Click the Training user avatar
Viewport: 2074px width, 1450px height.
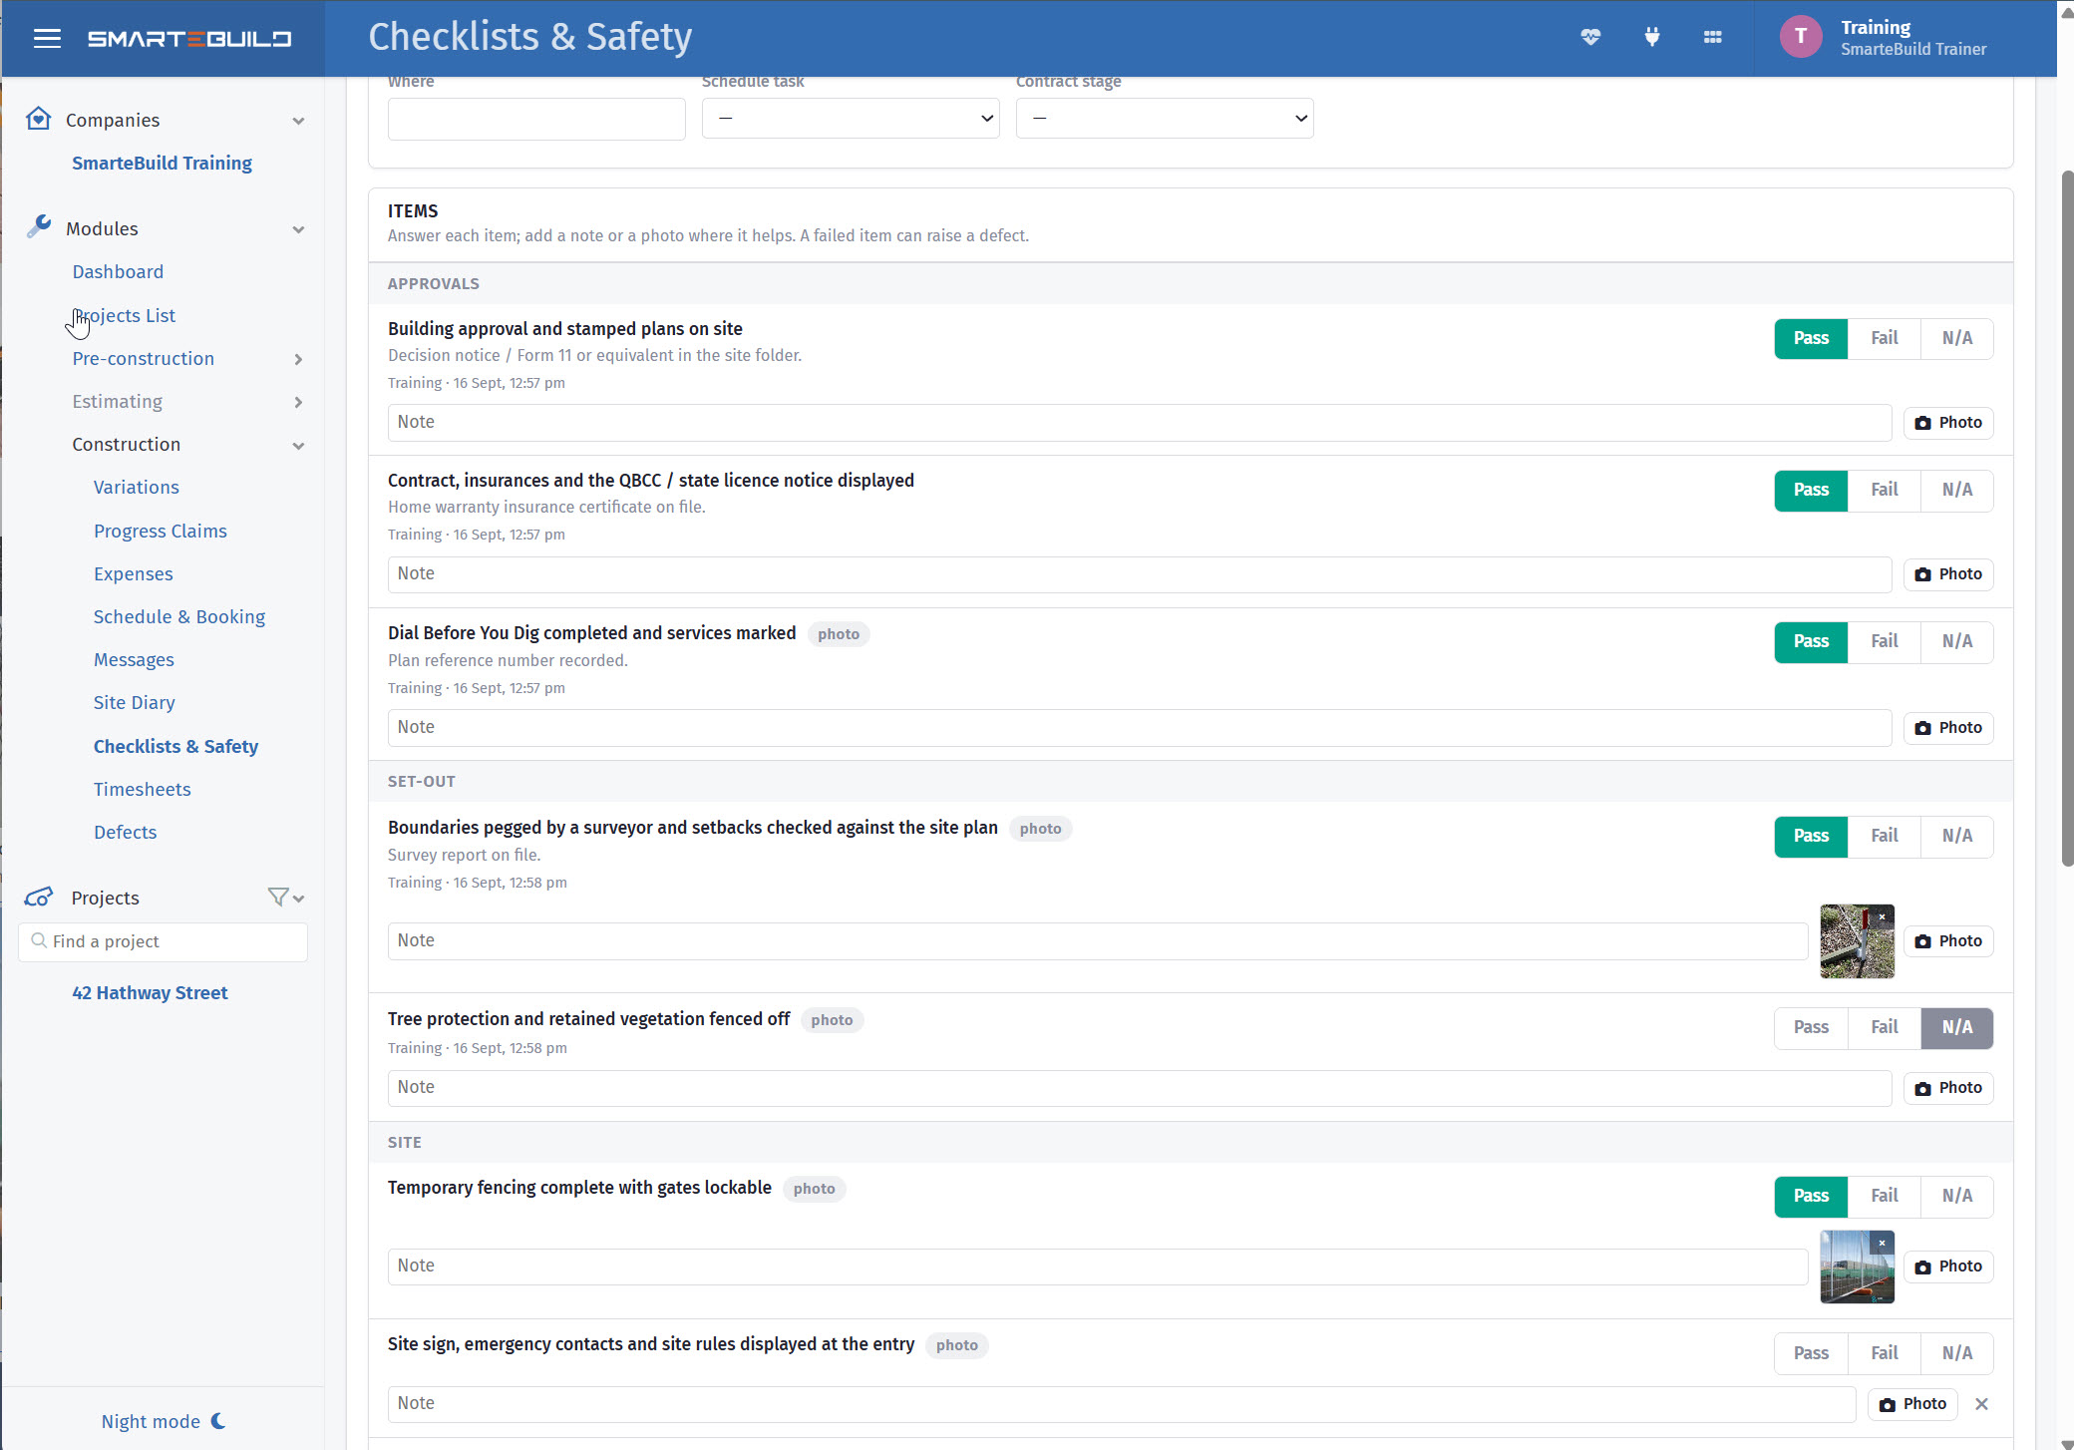click(x=1801, y=37)
